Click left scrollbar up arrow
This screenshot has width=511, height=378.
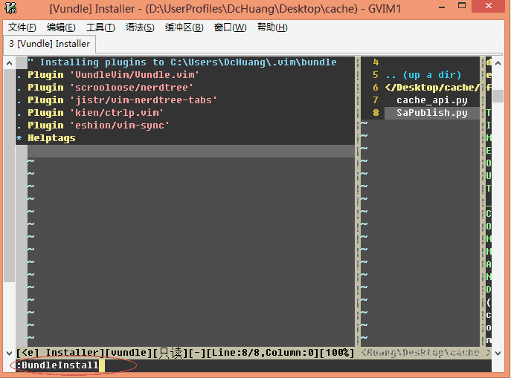click(9, 63)
